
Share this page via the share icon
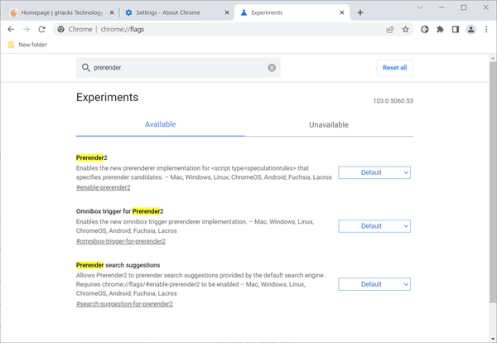[390, 30]
